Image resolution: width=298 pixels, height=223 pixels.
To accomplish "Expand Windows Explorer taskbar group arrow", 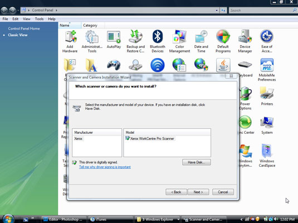I will tap(178, 220).
